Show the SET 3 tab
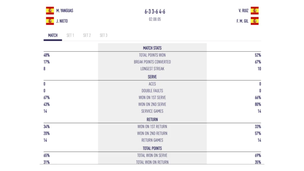The width and height of the screenshot is (304, 171). [x=103, y=35]
